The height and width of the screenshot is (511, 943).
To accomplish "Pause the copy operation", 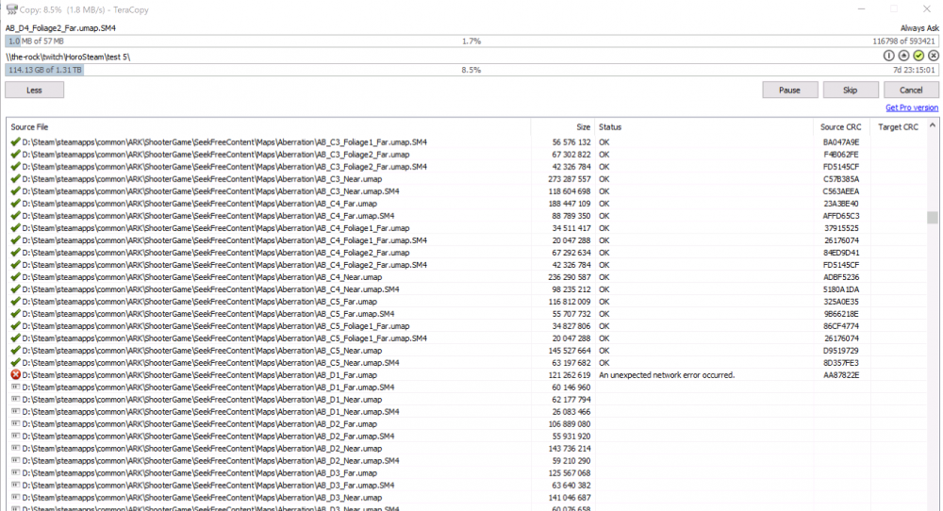I will pyautogui.click(x=789, y=91).
